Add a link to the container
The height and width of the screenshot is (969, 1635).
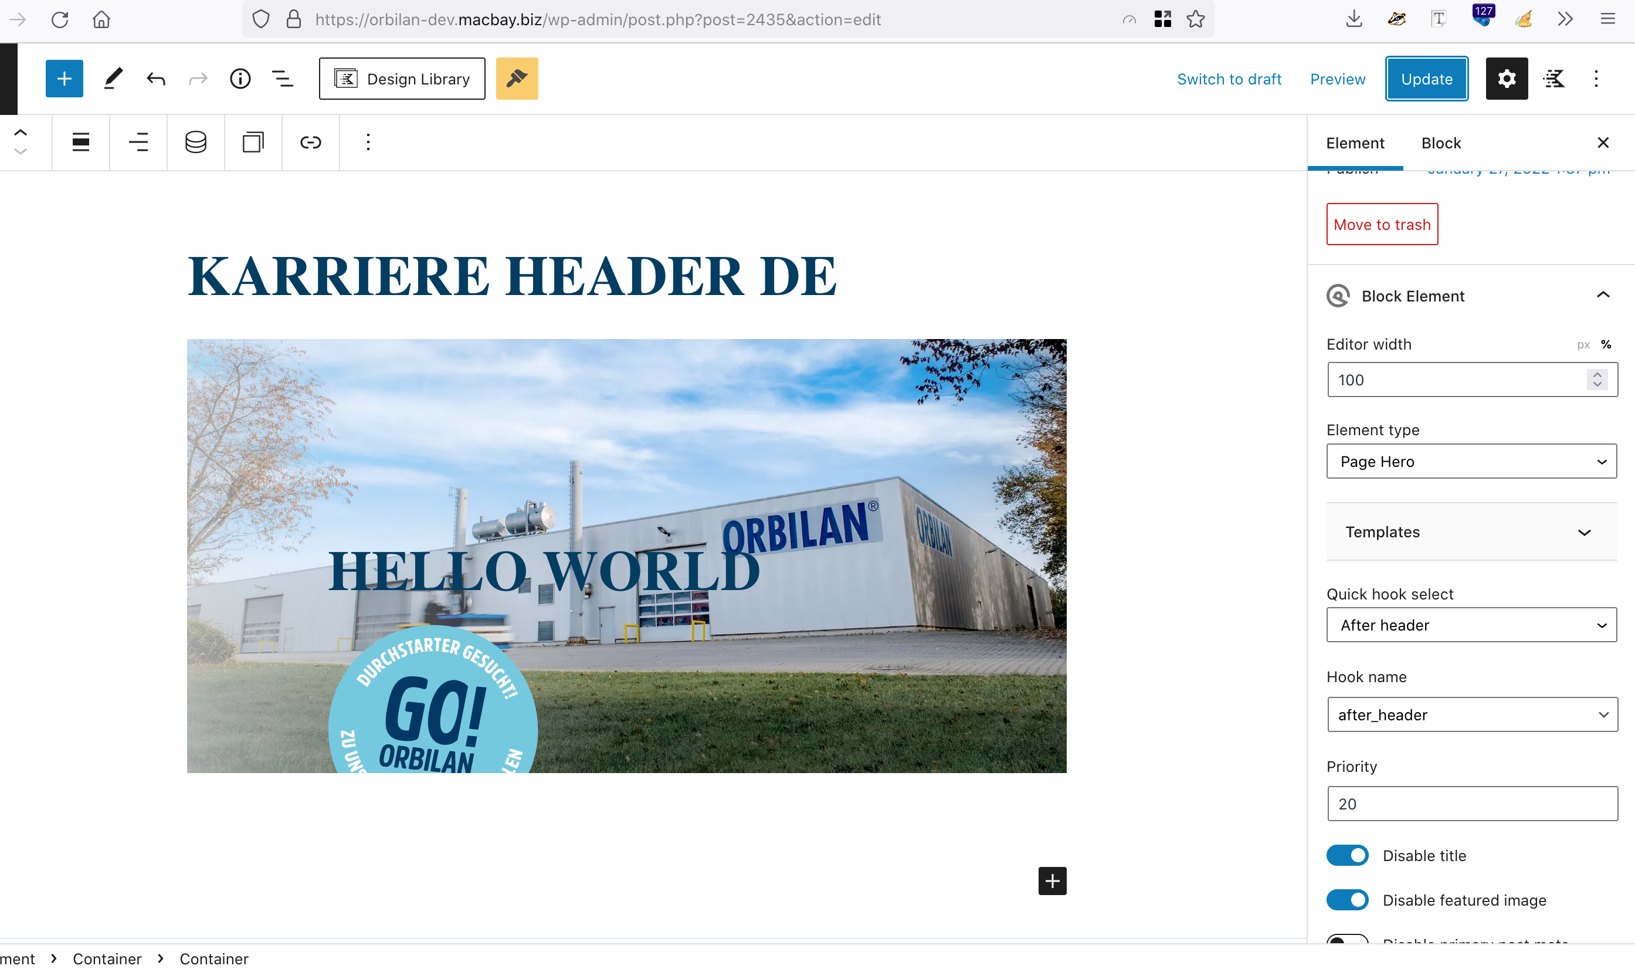pyautogui.click(x=311, y=143)
